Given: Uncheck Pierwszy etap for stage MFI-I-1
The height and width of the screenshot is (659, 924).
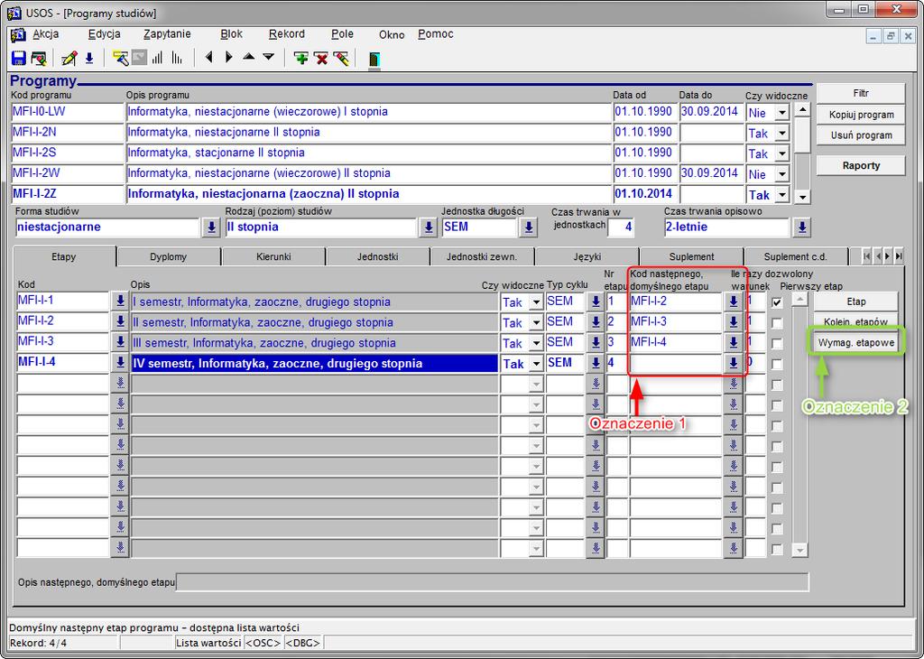Looking at the screenshot, I should (777, 302).
